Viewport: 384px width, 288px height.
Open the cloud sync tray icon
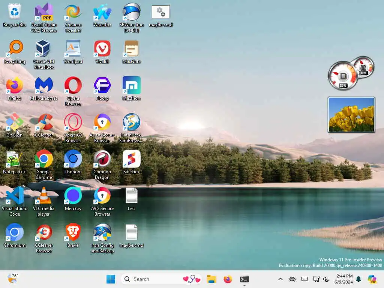coord(292,279)
